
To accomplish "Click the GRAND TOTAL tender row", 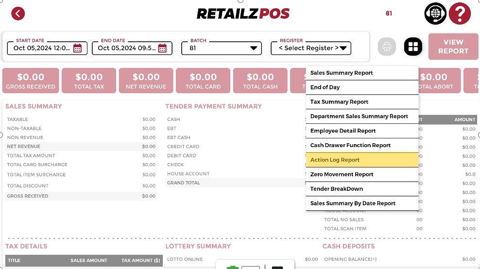I will click(236, 183).
